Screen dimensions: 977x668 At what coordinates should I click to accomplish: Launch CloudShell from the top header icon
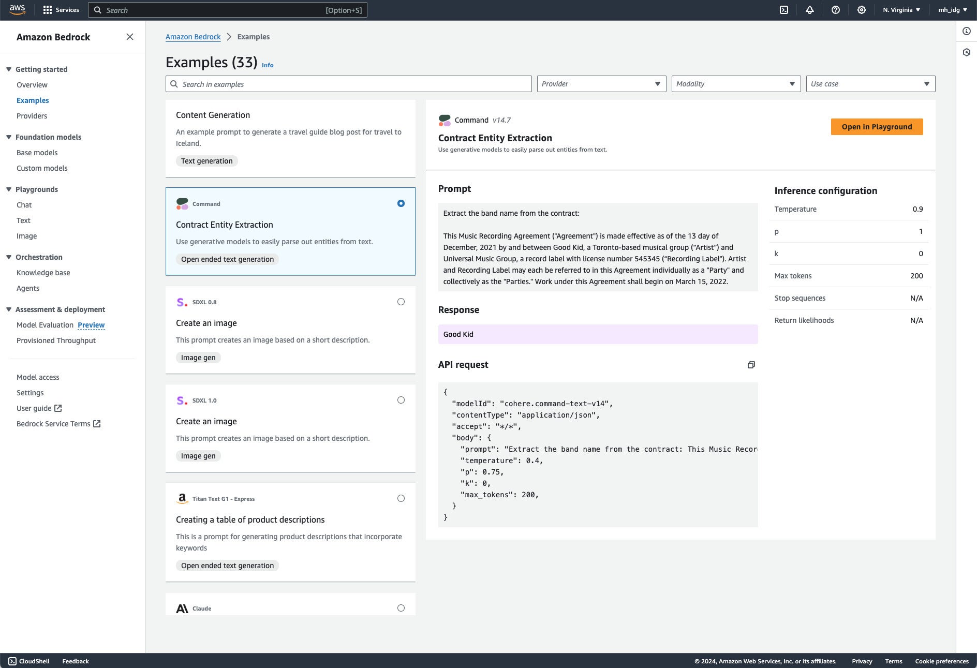784,10
